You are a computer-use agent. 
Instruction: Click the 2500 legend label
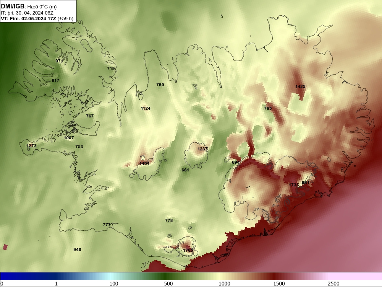pyautogui.click(x=333, y=284)
